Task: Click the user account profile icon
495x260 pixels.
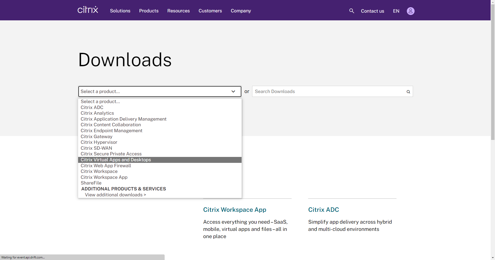Action: [x=410, y=11]
